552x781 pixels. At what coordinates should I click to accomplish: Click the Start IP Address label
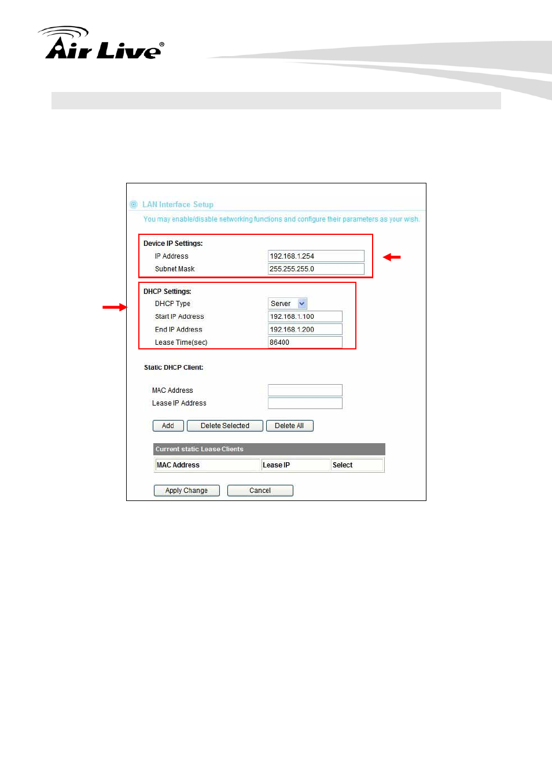pyautogui.click(x=179, y=316)
